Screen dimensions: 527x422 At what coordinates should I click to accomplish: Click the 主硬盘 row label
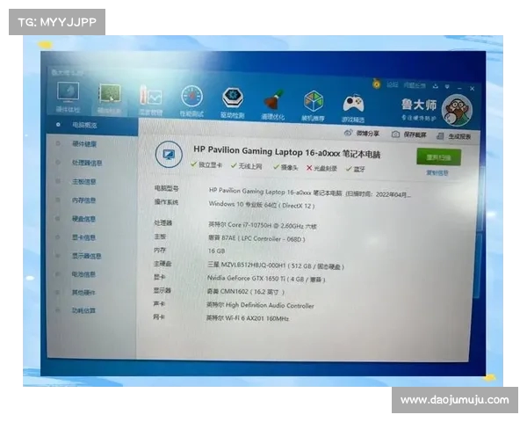(x=162, y=264)
